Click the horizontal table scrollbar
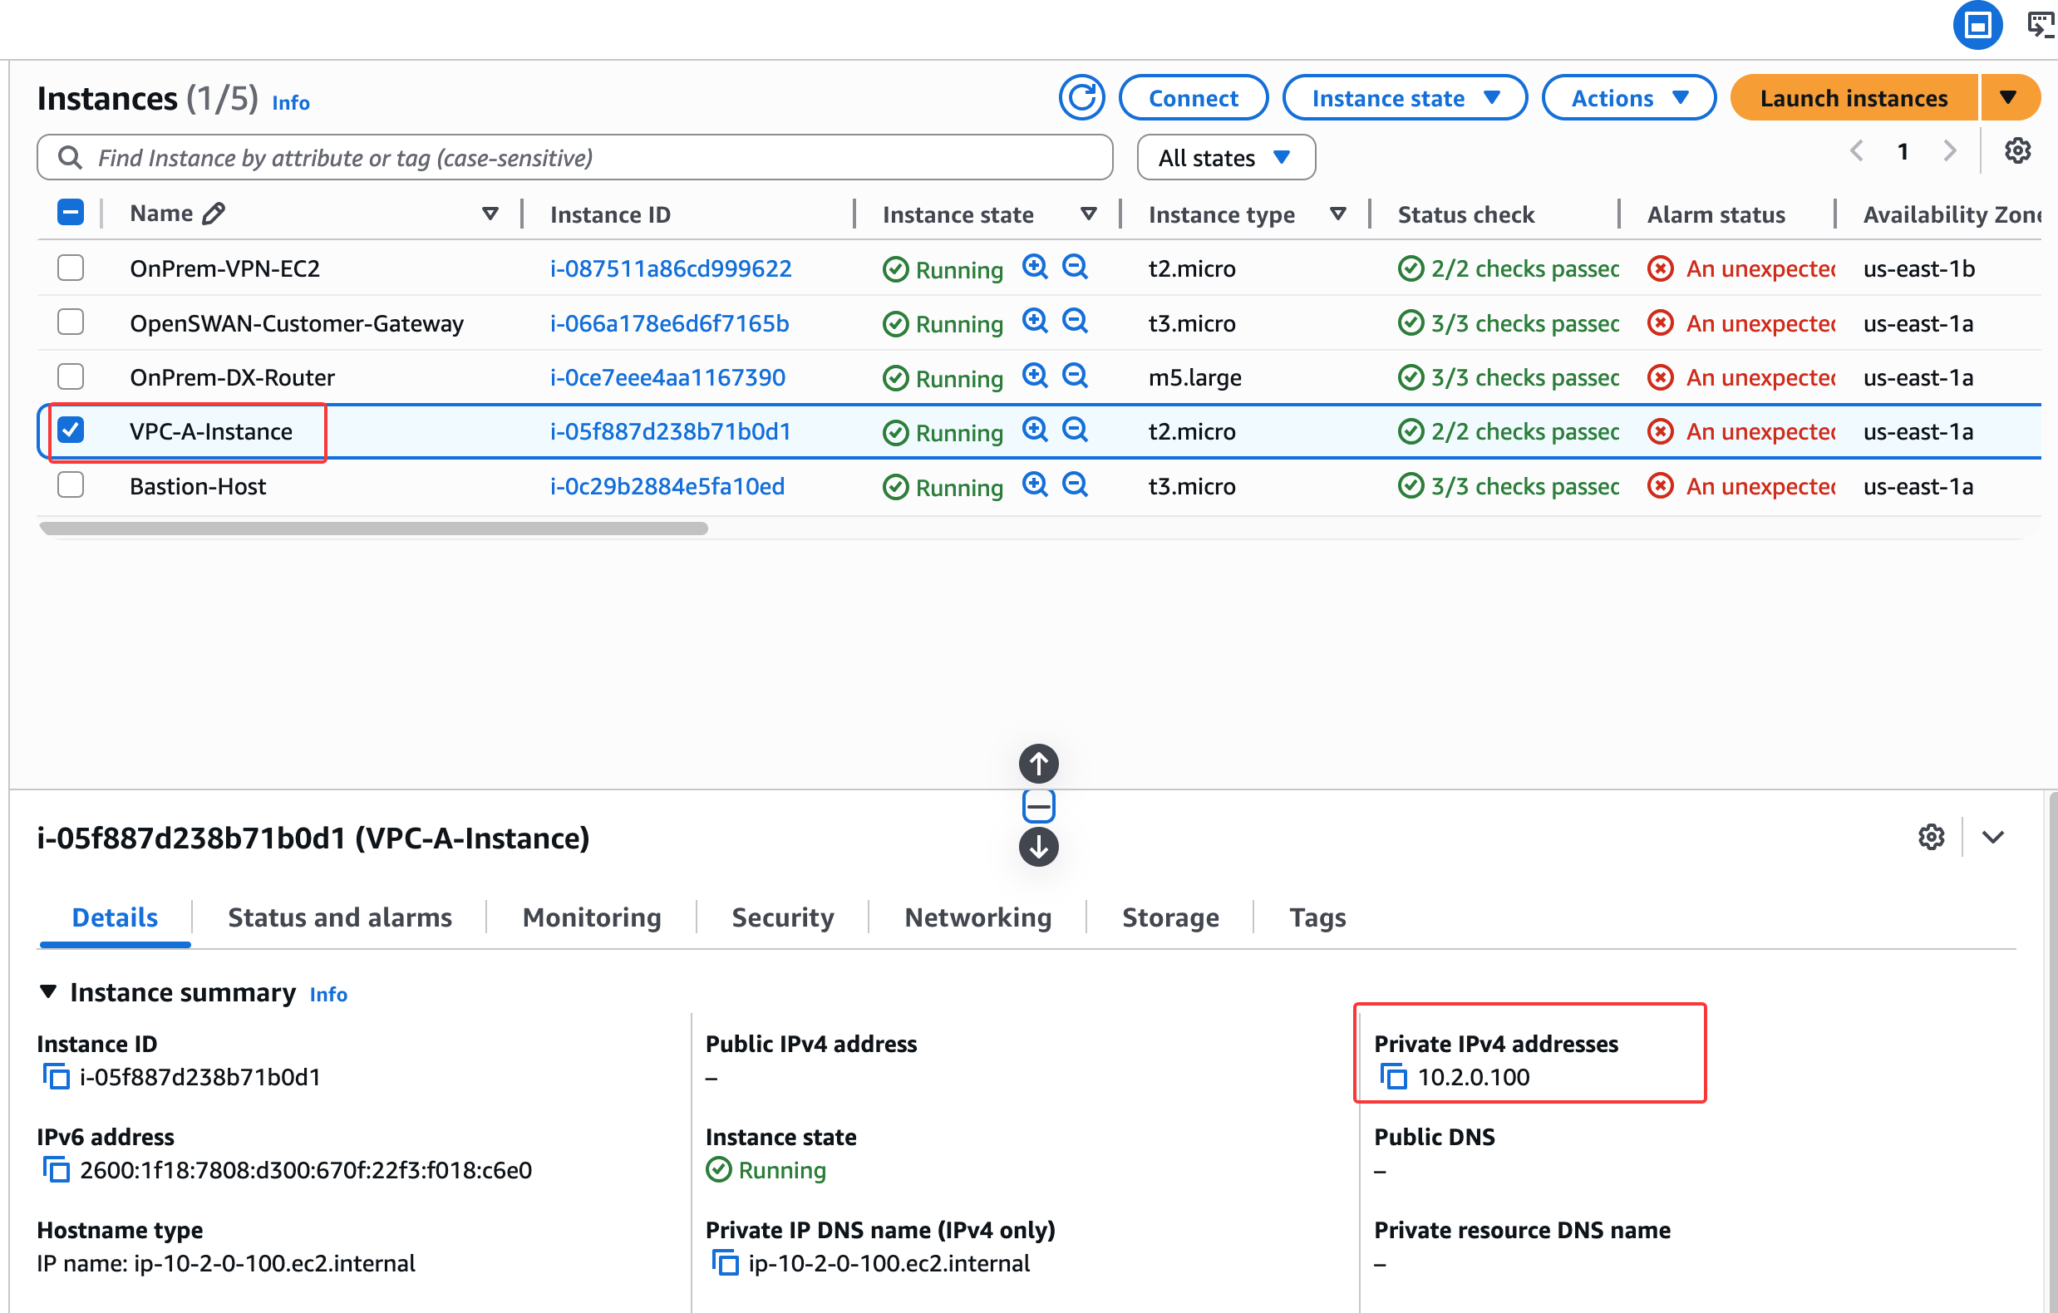 pyautogui.click(x=373, y=529)
